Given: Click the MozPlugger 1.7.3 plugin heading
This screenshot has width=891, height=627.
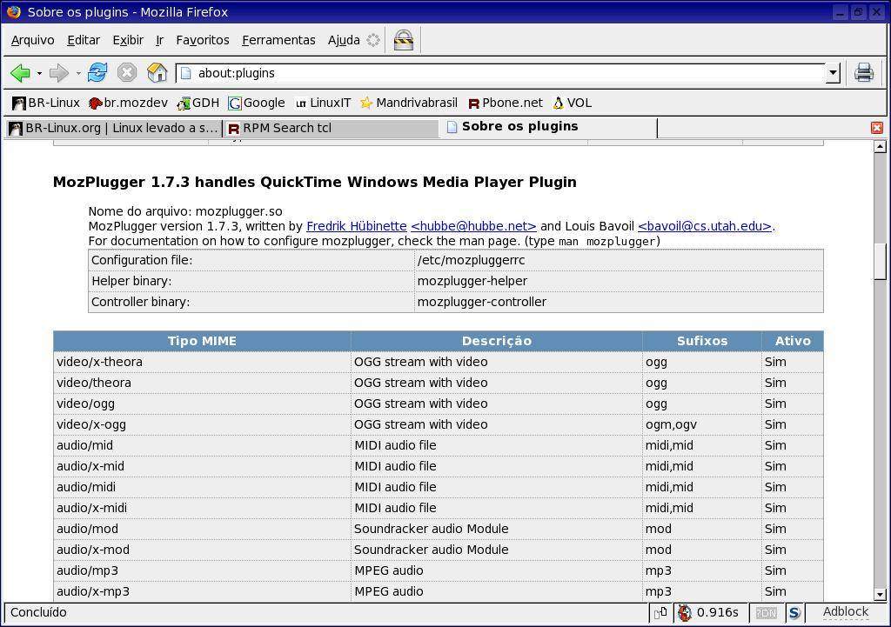Looking at the screenshot, I should click(315, 183).
